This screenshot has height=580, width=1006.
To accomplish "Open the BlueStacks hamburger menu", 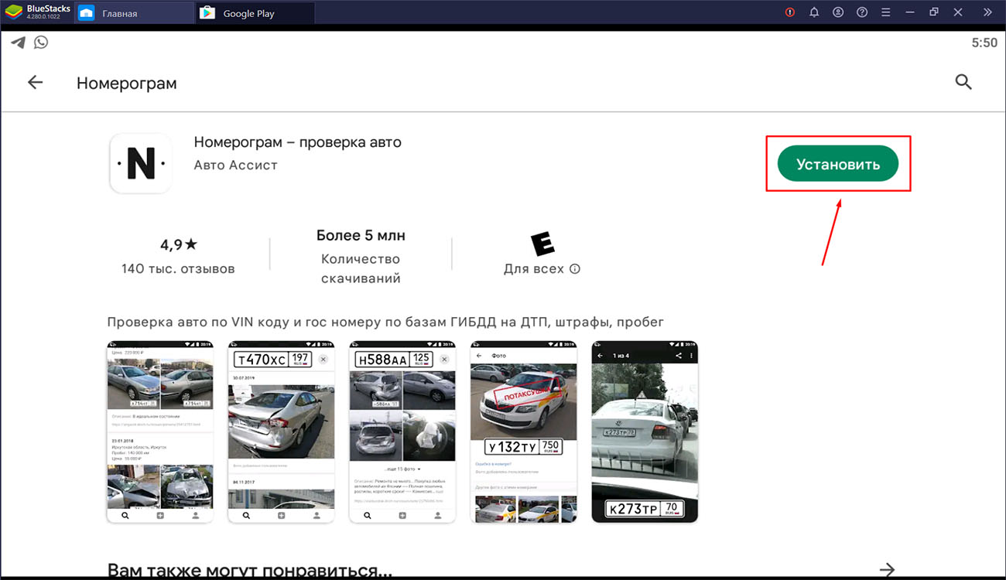I will (886, 12).
